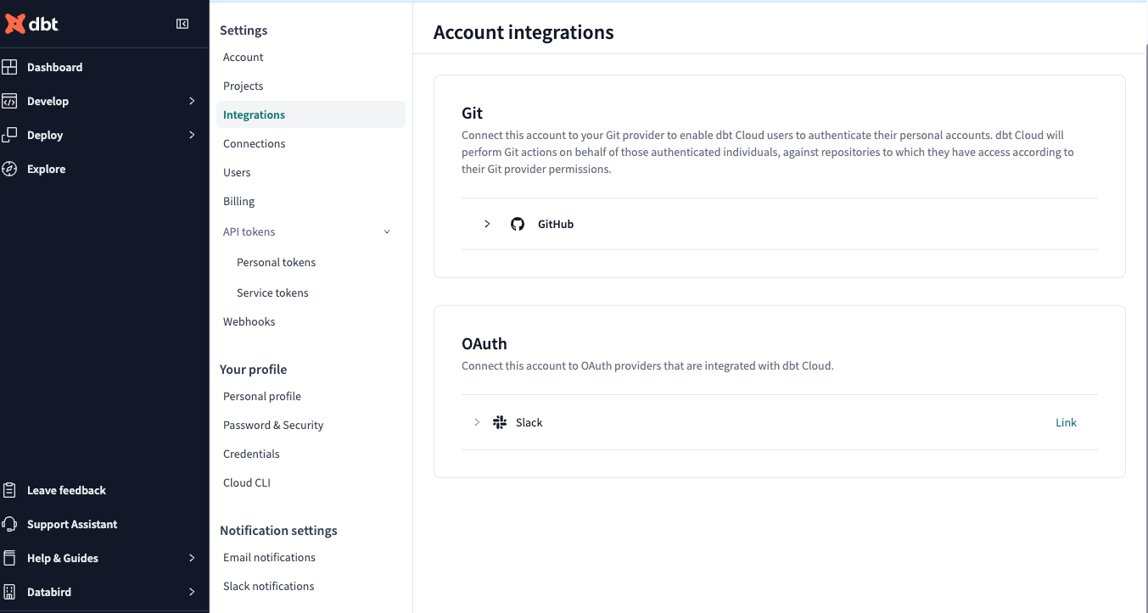Viewport: 1148px width, 613px height.
Task: Open the Develop menu item
Action: (48, 101)
